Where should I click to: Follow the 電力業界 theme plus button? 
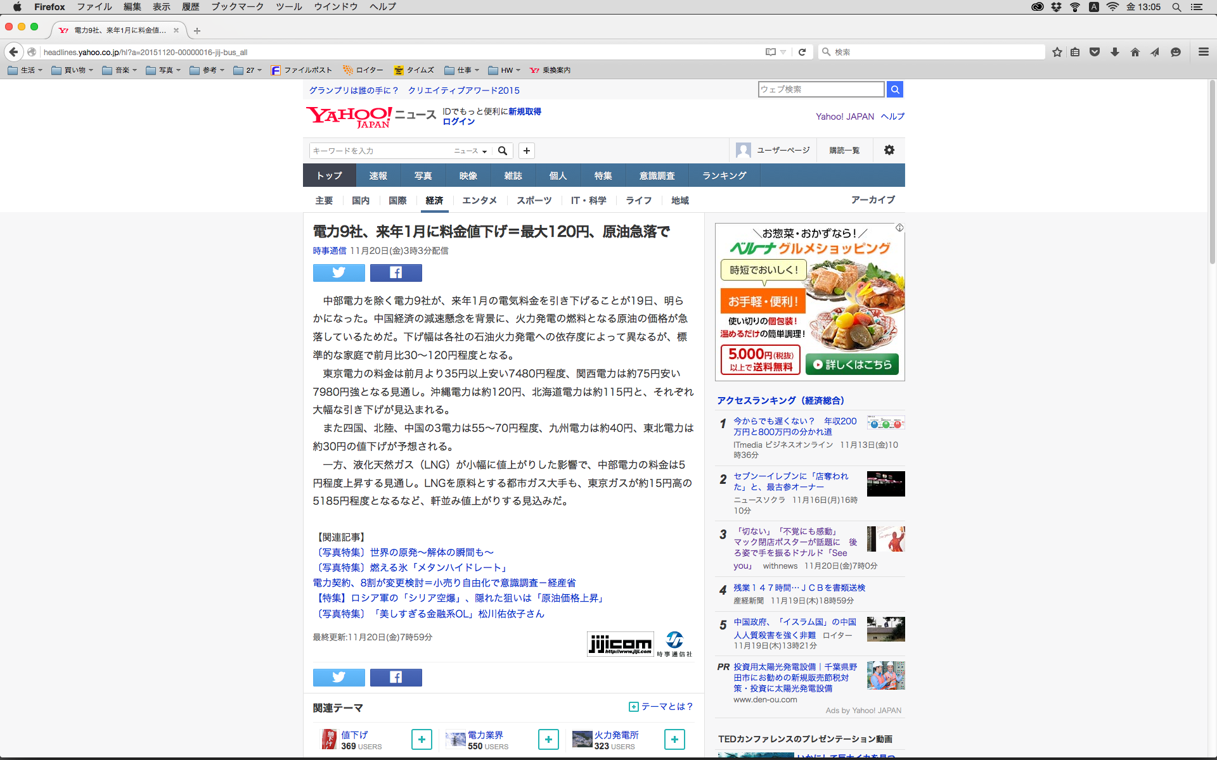point(548,739)
